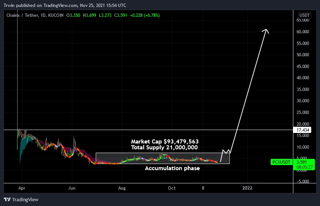
Task: Click the 20.000 price axis label
Action: pyautogui.click(x=303, y=124)
